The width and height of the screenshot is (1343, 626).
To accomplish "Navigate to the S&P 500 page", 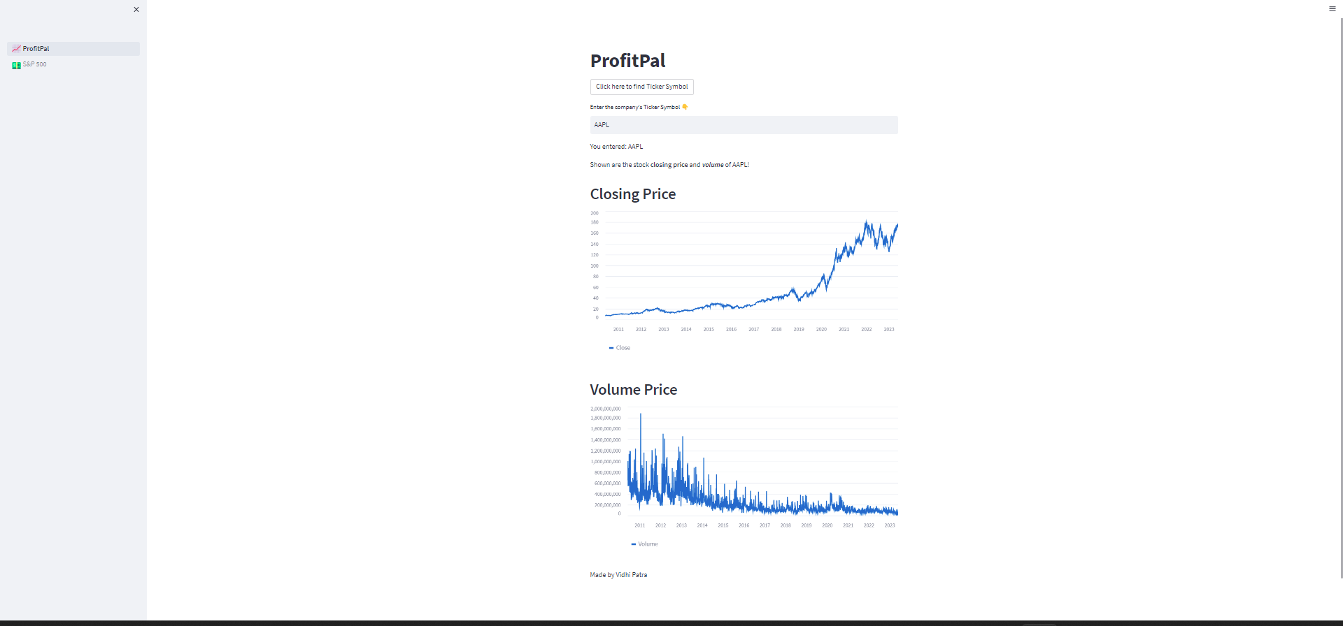I will pos(35,64).
